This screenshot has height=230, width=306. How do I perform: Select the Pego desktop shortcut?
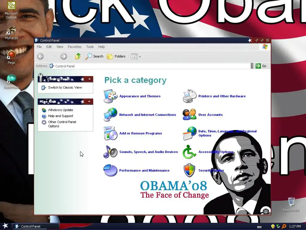coord(11,57)
